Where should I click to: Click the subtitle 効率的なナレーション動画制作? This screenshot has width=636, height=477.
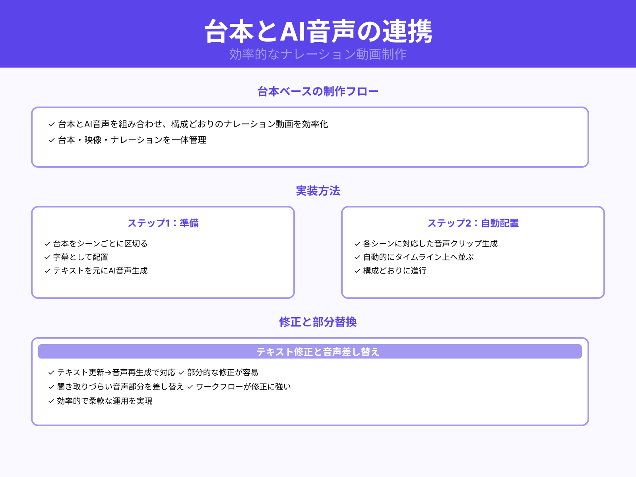pos(318,55)
